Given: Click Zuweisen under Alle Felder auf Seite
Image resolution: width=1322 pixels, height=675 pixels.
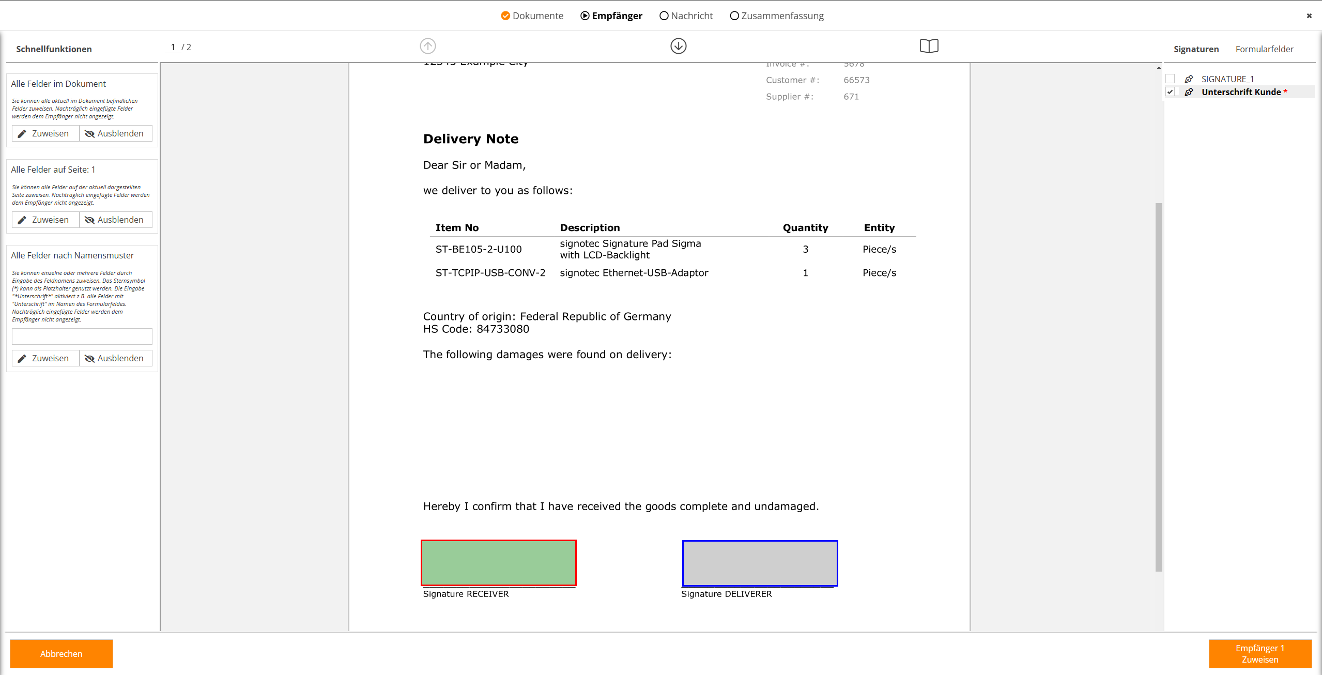Looking at the screenshot, I should pyautogui.click(x=45, y=220).
